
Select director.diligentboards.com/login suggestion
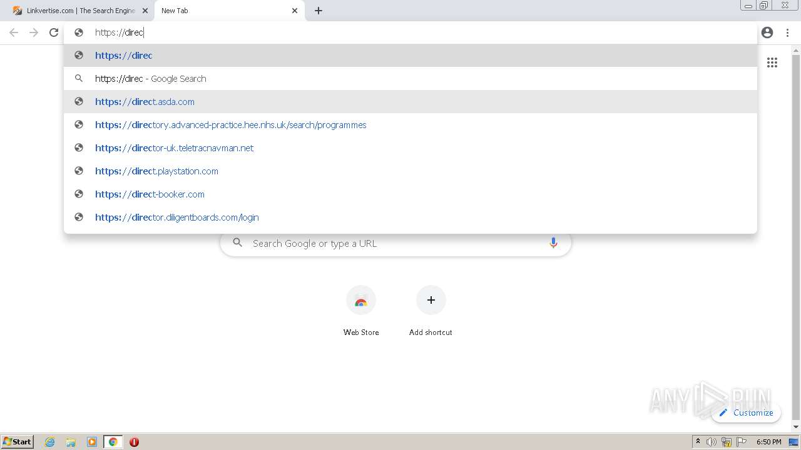click(411, 217)
